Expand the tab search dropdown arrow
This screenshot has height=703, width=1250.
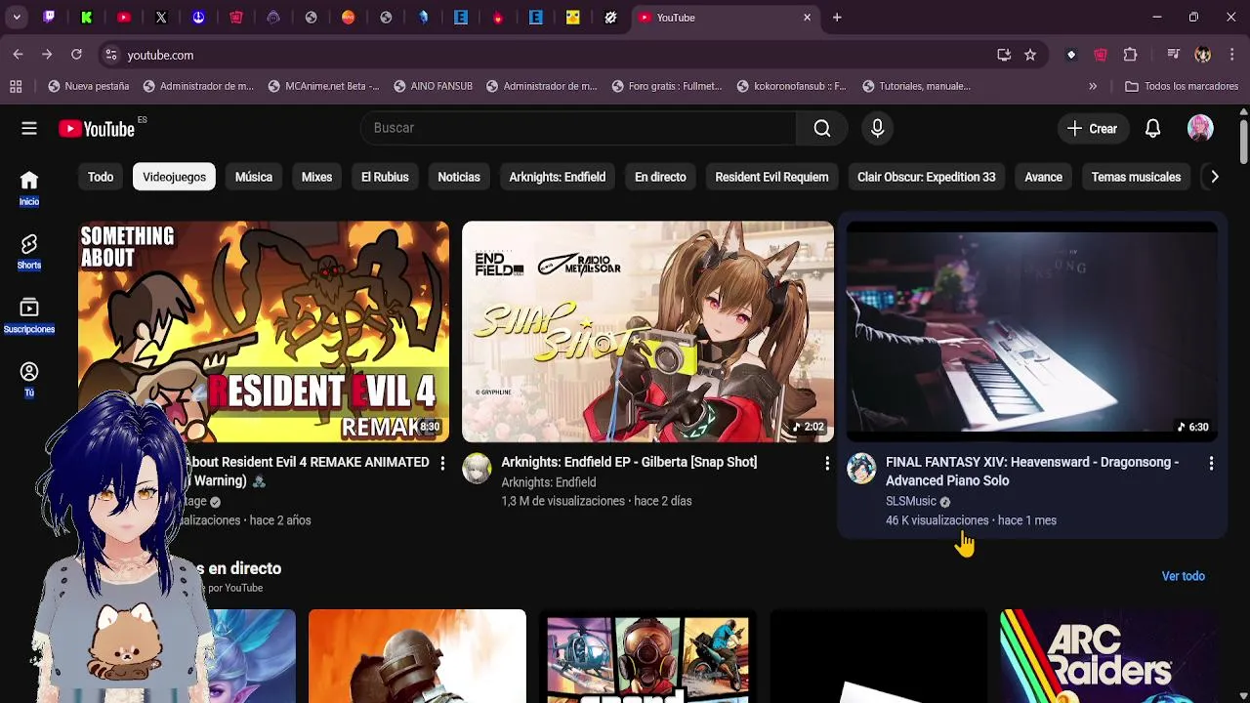click(x=17, y=18)
